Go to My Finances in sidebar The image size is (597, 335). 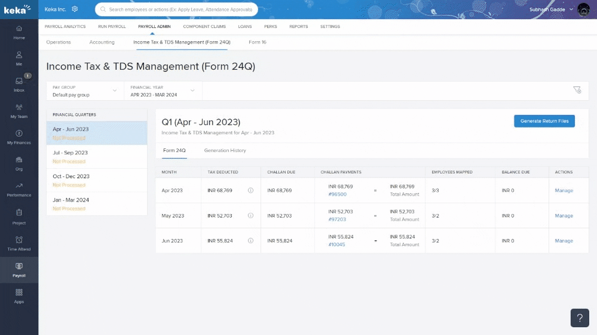pos(19,137)
